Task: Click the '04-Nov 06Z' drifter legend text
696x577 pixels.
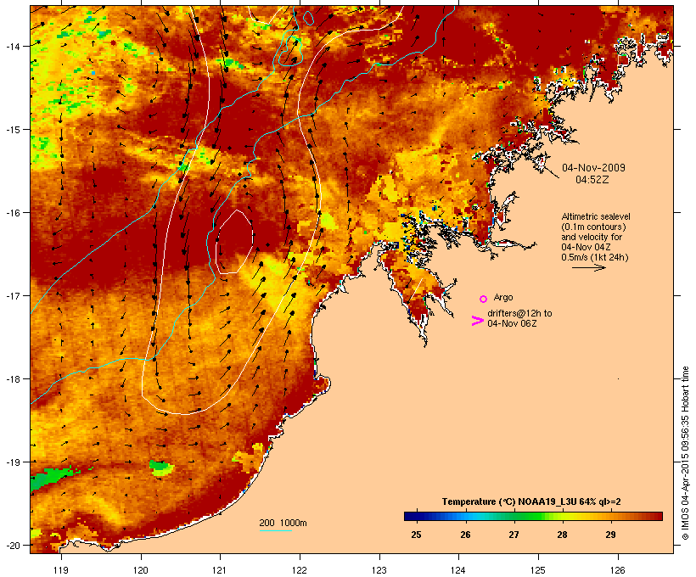Action: pyautogui.click(x=512, y=323)
